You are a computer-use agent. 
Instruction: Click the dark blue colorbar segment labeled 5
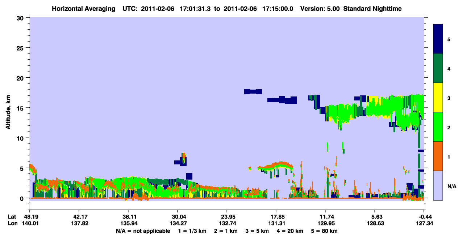(438, 39)
